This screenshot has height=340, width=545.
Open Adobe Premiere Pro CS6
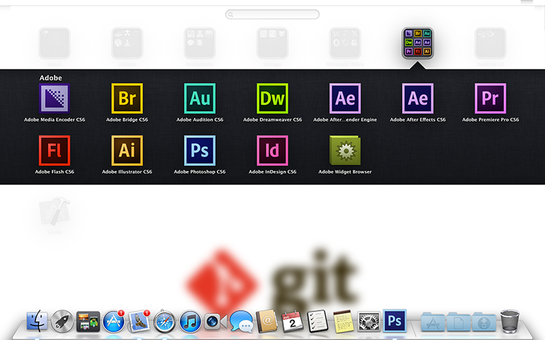tap(490, 99)
